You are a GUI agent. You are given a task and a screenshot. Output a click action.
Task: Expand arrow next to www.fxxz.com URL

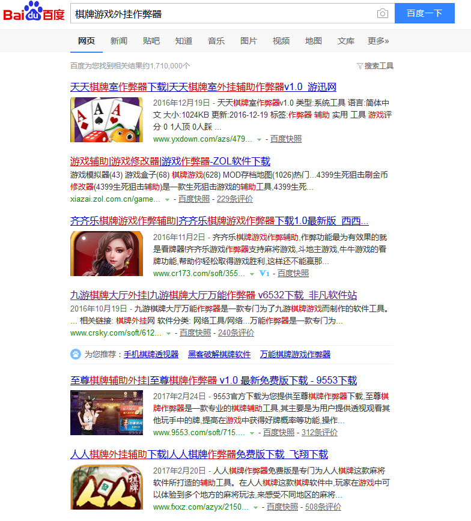pos(255,508)
